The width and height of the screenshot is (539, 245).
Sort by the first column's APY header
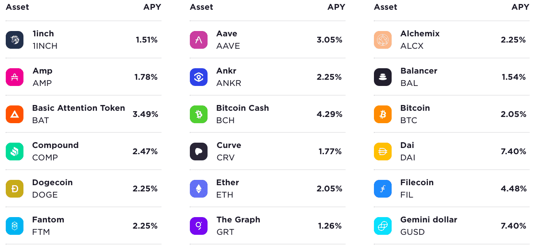pos(152,7)
